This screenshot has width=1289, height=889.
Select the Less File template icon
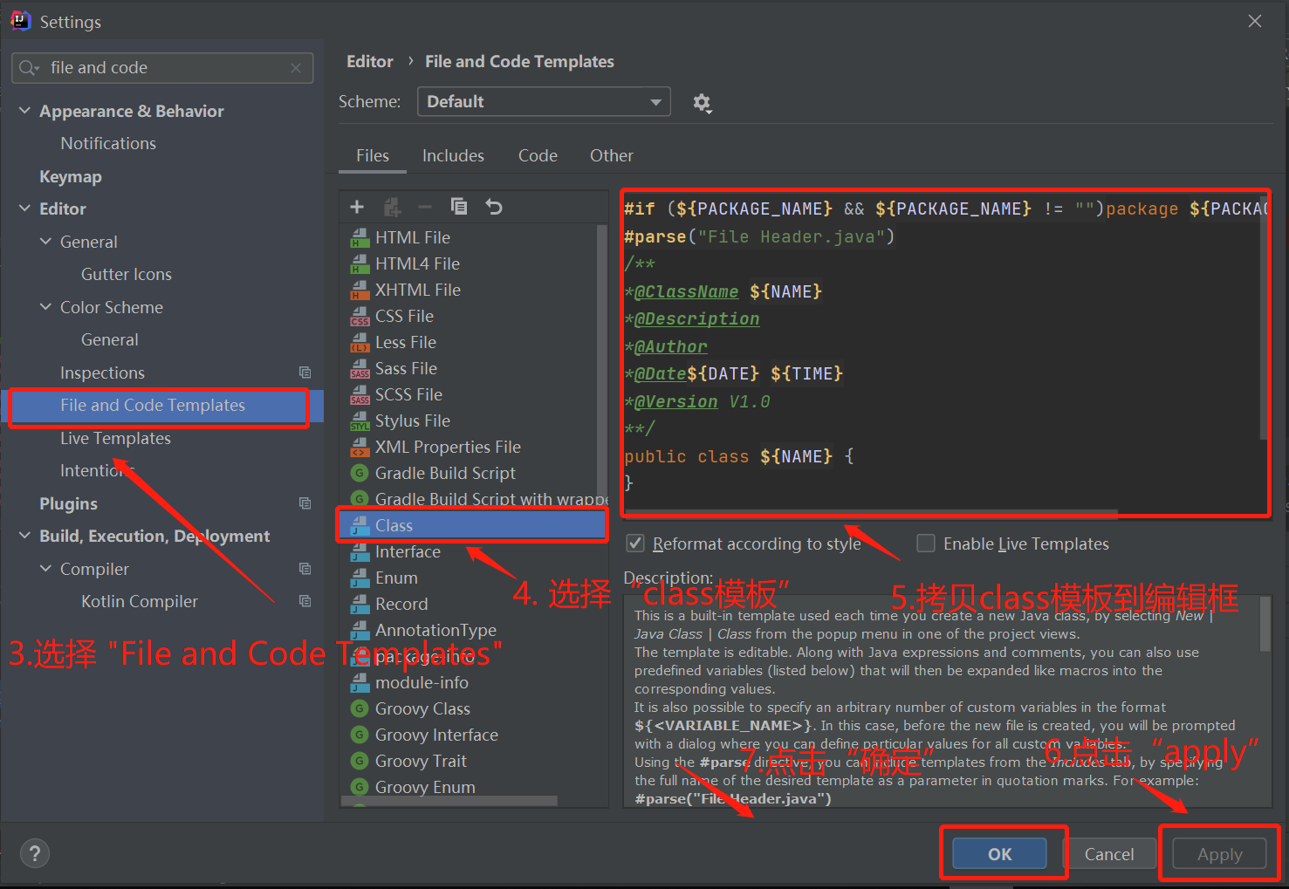click(x=360, y=342)
